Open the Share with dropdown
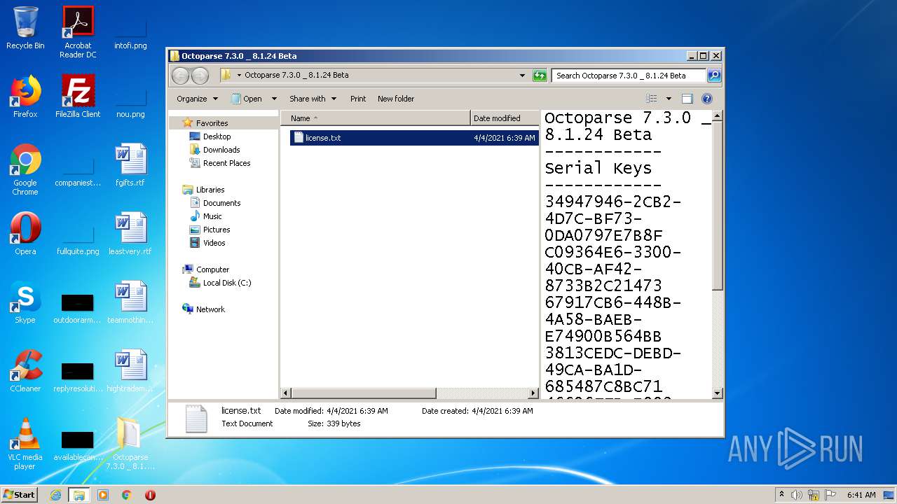The image size is (897, 504). (313, 99)
